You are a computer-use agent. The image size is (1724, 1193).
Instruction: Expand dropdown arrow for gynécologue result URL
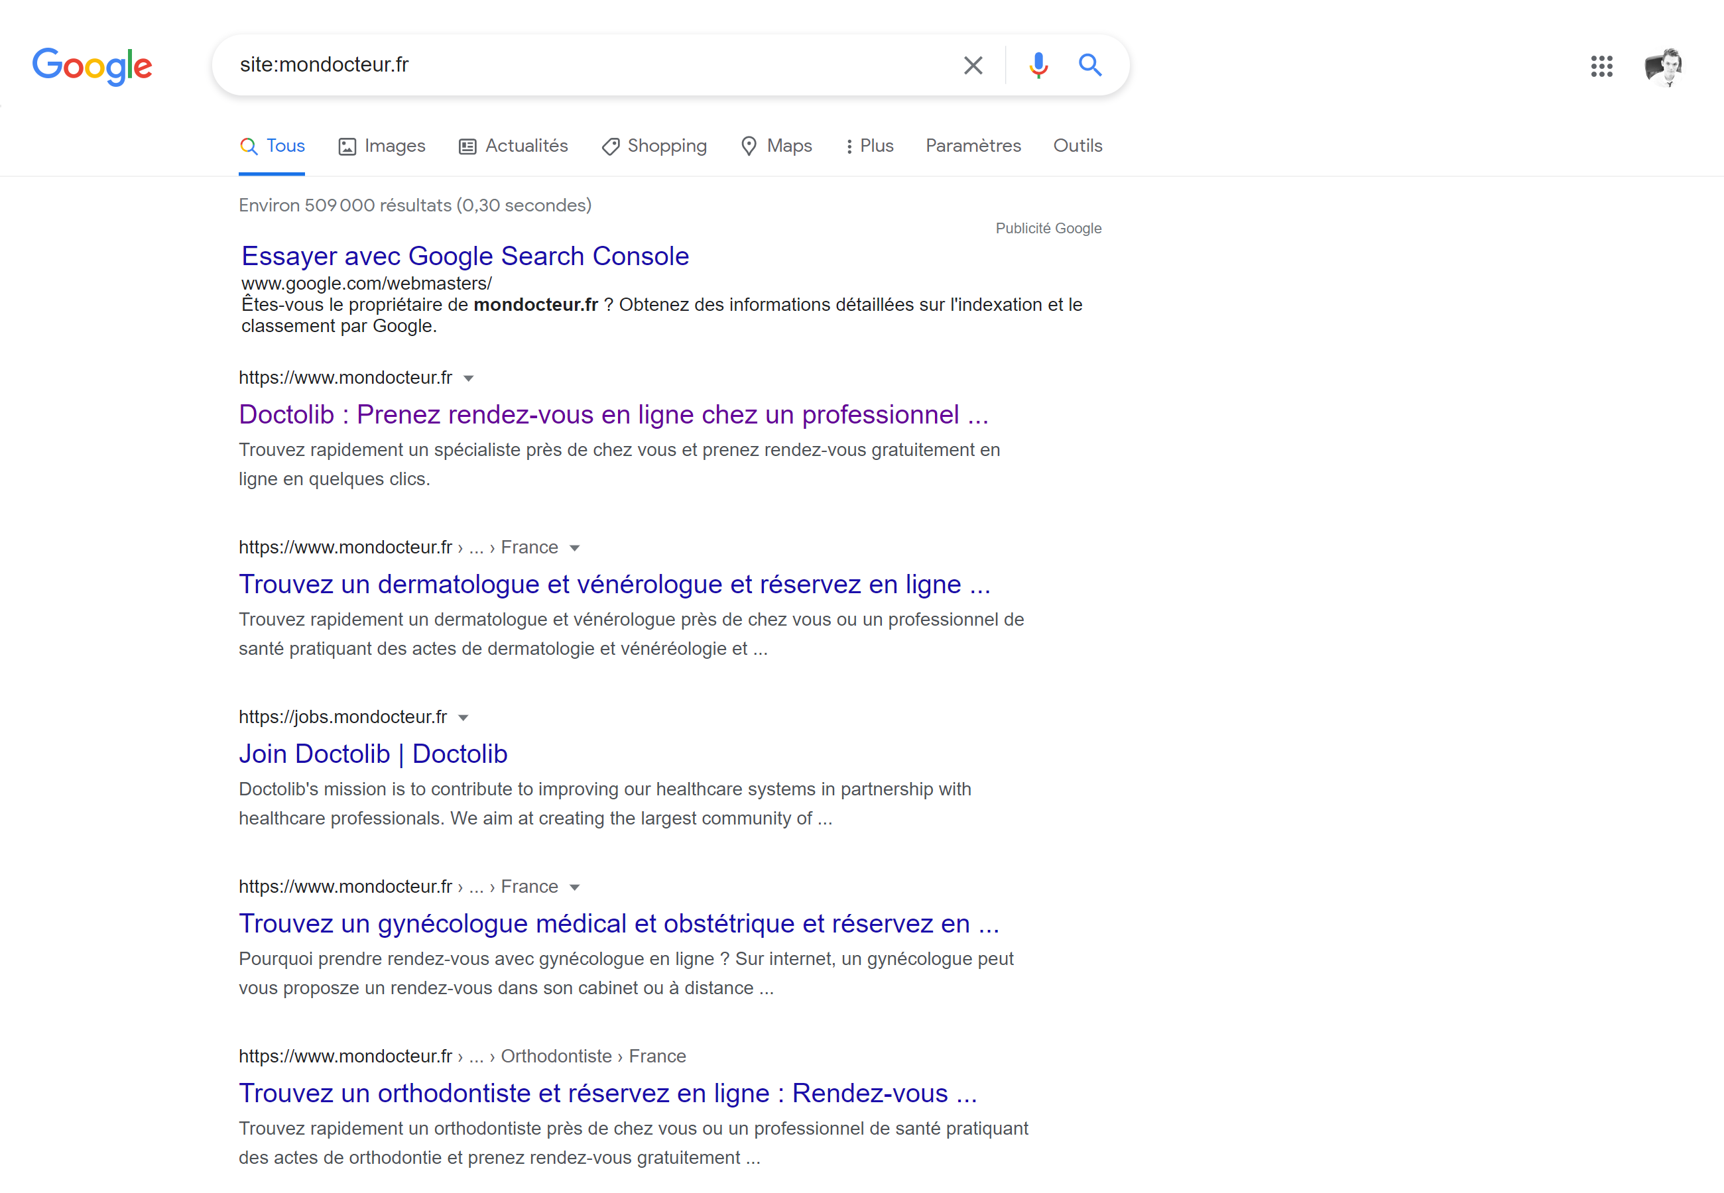pos(574,888)
